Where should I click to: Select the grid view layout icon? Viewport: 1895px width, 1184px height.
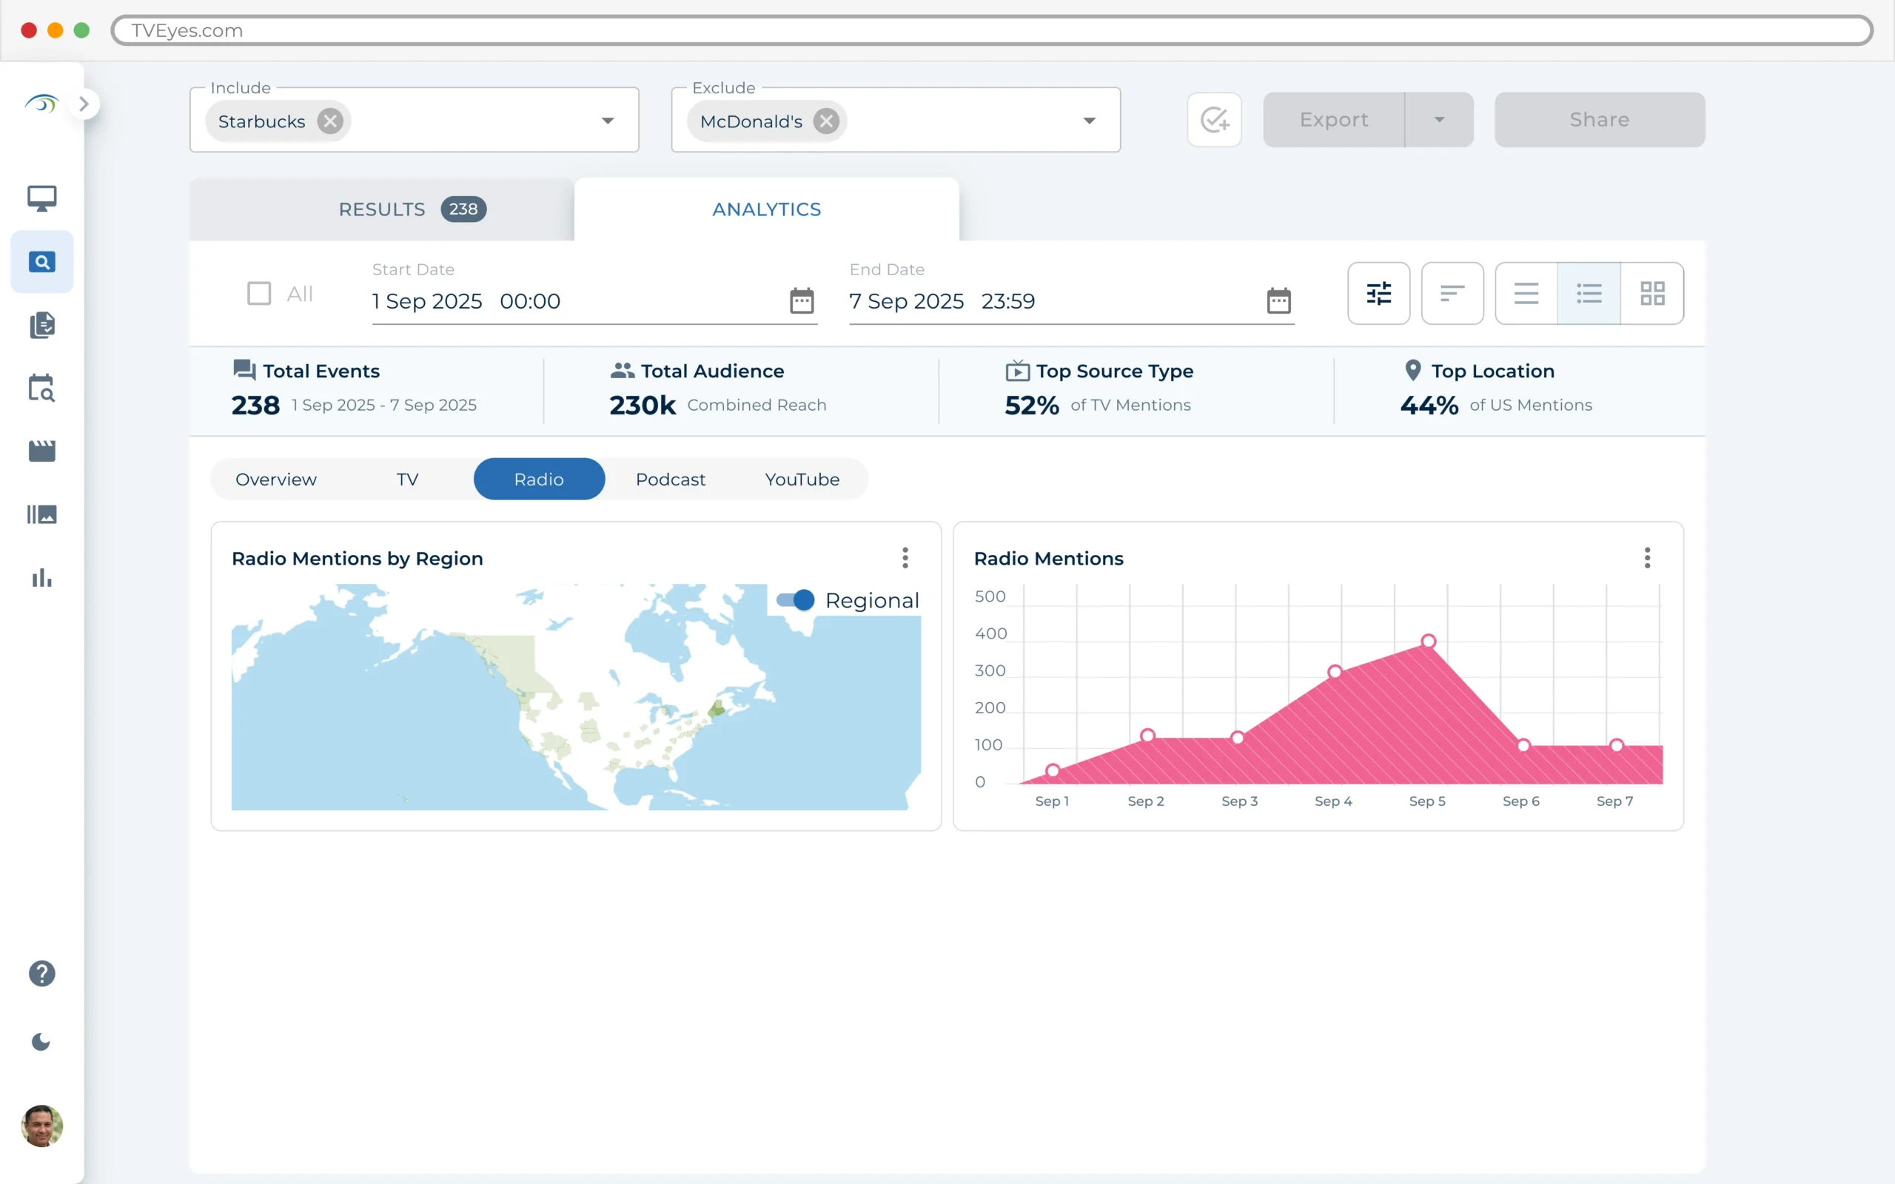coord(1651,294)
